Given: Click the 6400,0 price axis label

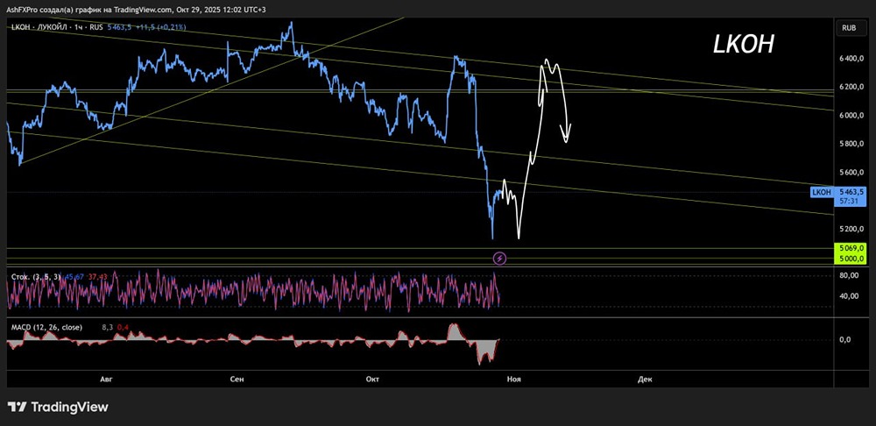Looking at the screenshot, I should pos(850,58).
